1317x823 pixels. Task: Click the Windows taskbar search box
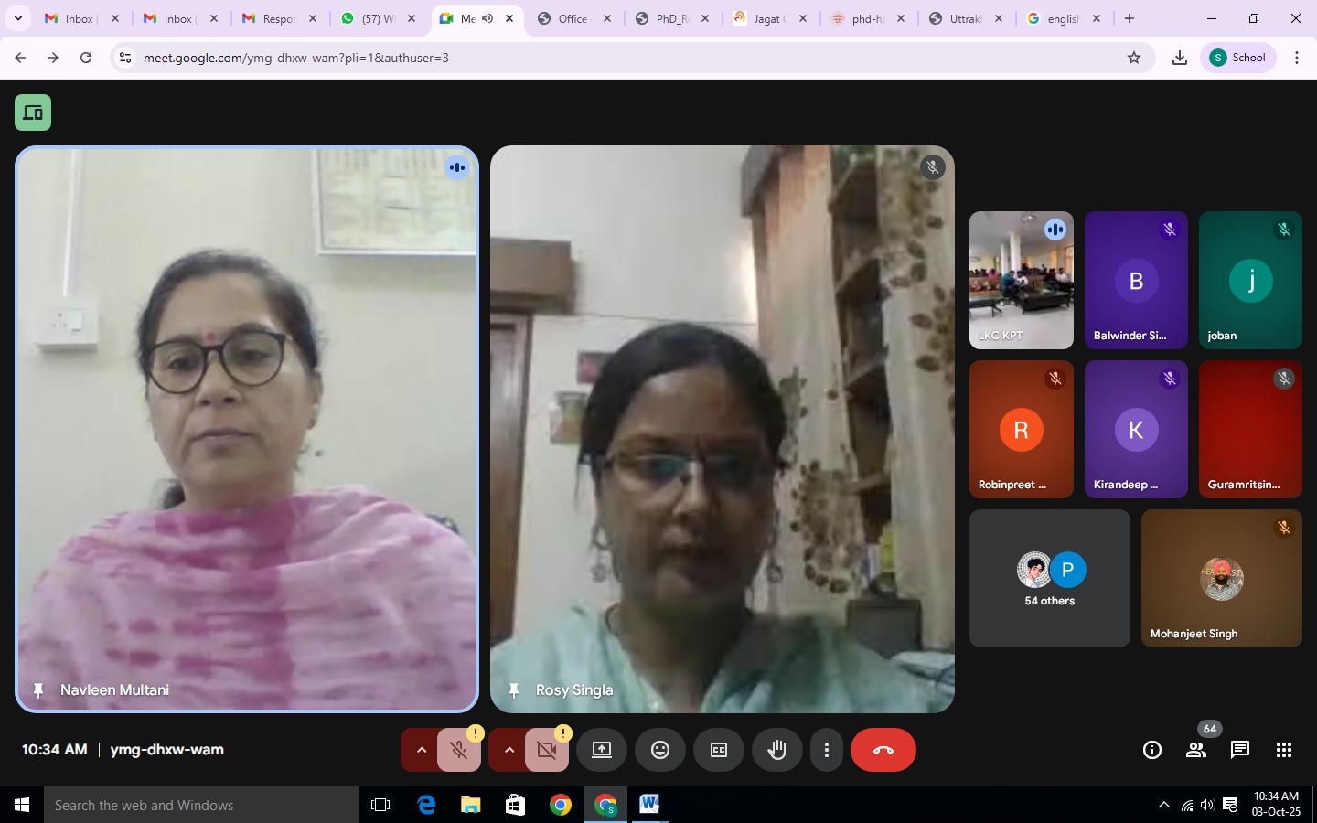click(201, 805)
